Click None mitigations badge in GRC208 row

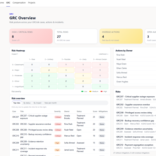coord(102,130)
